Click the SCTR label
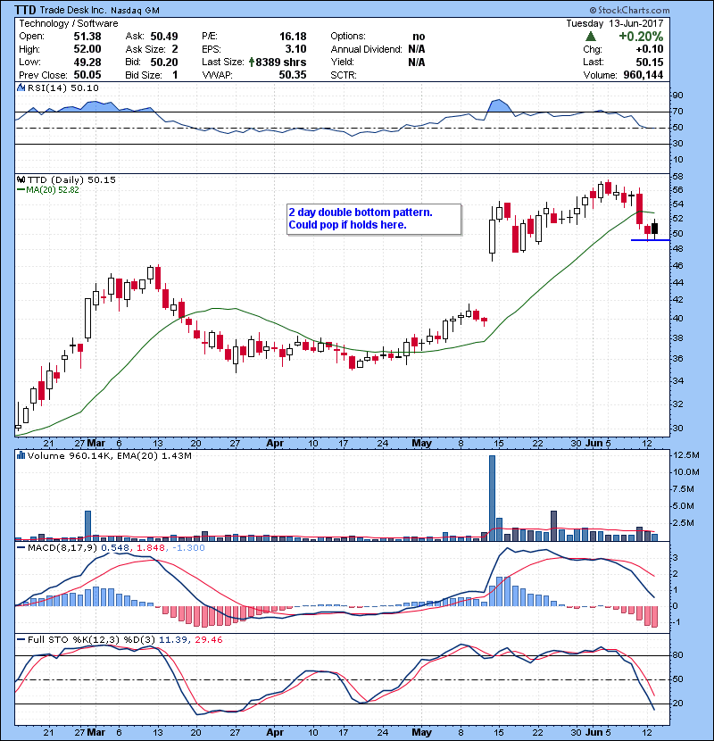 tap(344, 75)
